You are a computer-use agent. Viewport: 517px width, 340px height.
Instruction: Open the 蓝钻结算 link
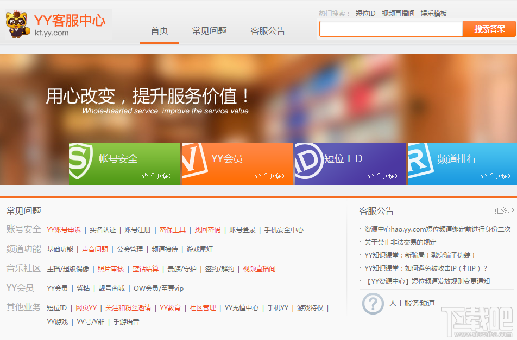pyautogui.click(x=146, y=269)
